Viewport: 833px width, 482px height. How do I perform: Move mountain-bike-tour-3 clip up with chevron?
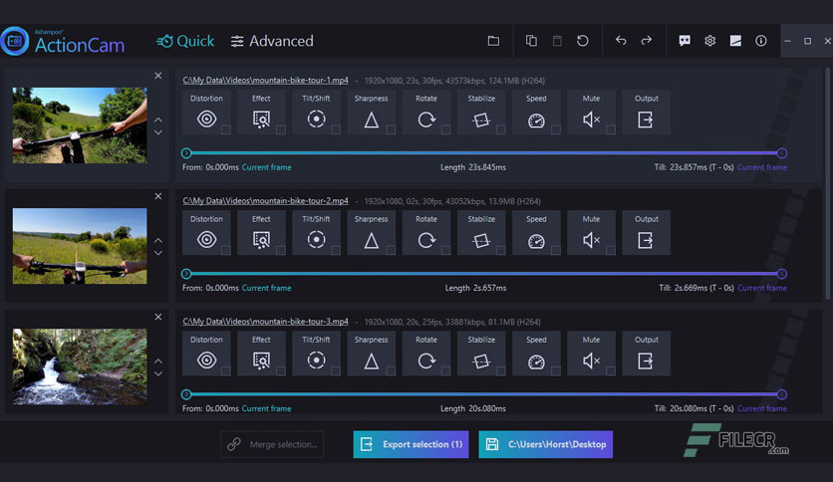[x=158, y=361]
